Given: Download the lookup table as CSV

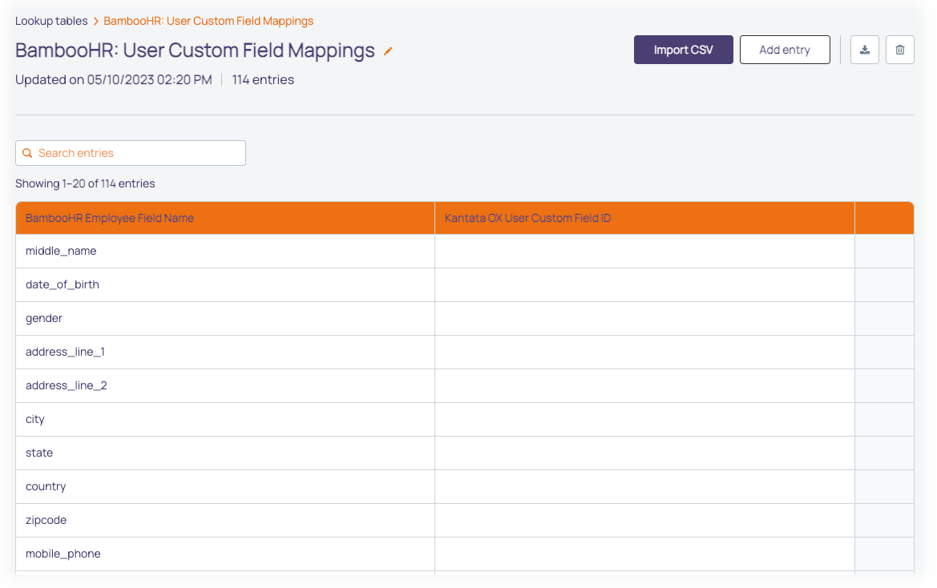Looking at the screenshot, I should coord(864,50).
